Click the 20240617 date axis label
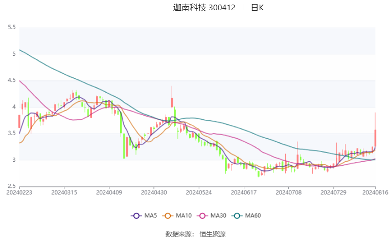391x238 pixels. click(244, 192)
